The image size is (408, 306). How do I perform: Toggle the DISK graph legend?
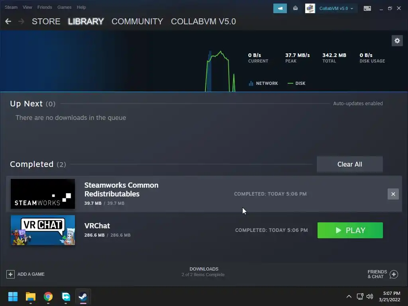pos(296,83)
